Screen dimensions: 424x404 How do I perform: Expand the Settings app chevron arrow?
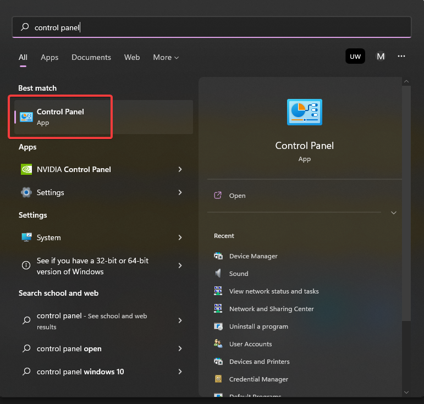[180, 192]
